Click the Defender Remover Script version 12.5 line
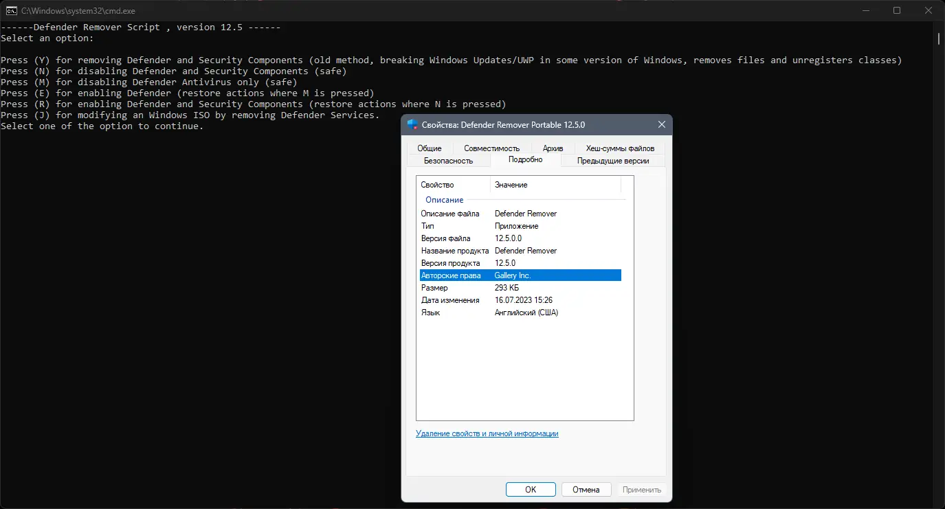 141,27
